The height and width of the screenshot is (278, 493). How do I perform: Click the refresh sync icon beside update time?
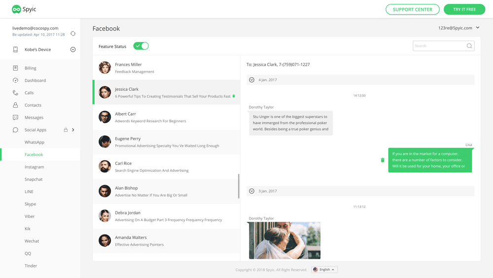pos(73,34)
